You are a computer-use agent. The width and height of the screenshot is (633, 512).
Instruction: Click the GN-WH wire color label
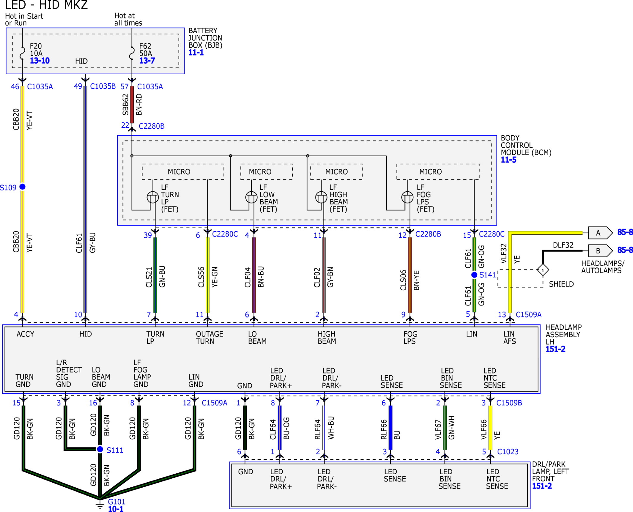(x=451, y=428)
